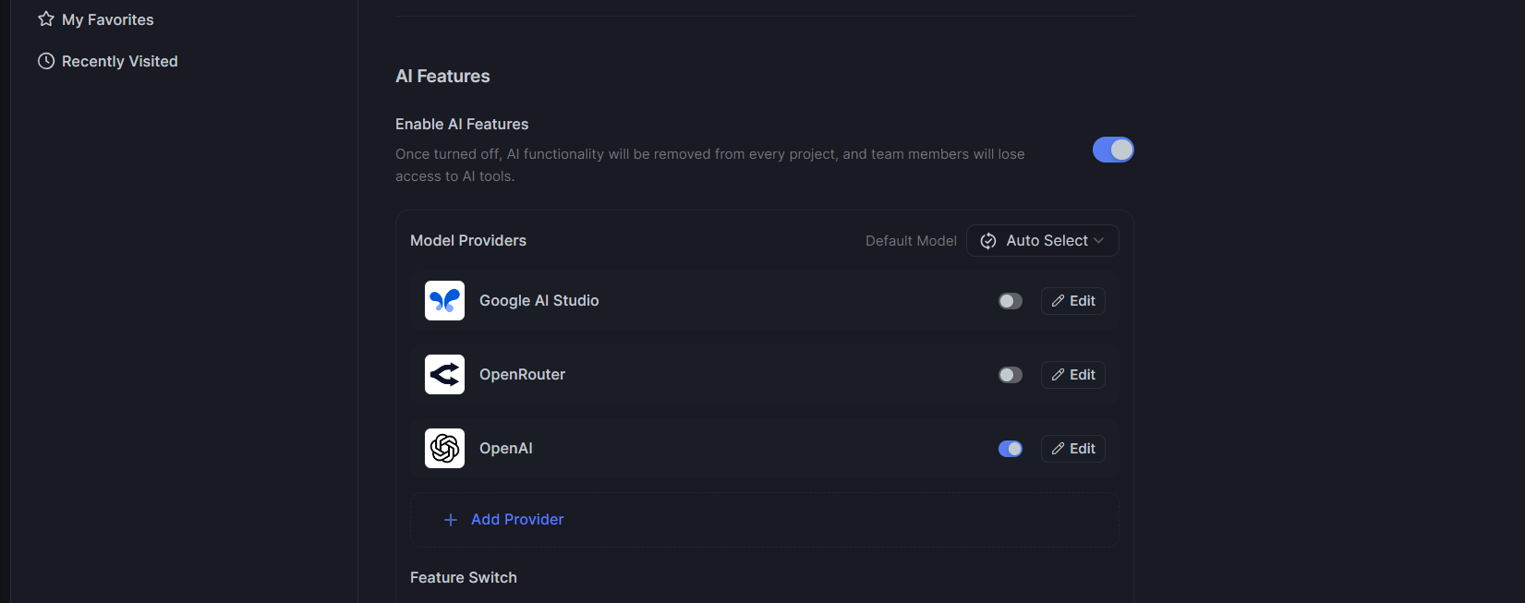Click the 'Once turned off' description text

tap(710, 165)
